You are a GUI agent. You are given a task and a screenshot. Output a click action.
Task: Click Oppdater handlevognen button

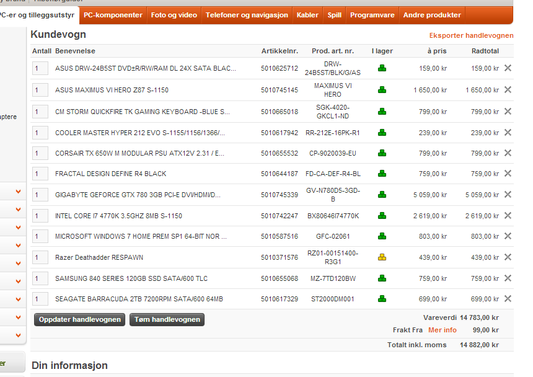tap(79, 319)
